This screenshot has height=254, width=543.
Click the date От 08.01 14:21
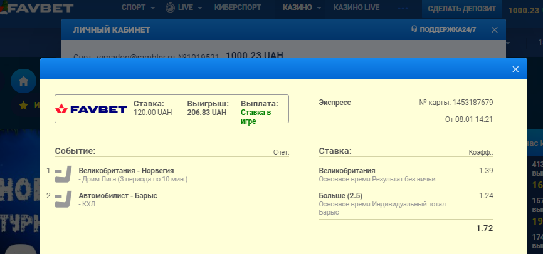click(469, 119)
